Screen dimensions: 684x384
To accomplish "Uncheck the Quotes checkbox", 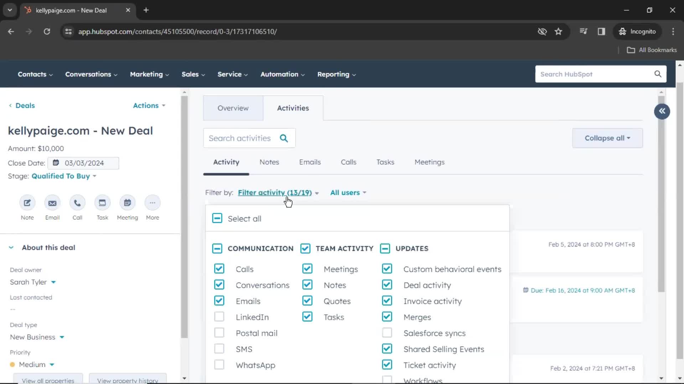I will point(307,301).
